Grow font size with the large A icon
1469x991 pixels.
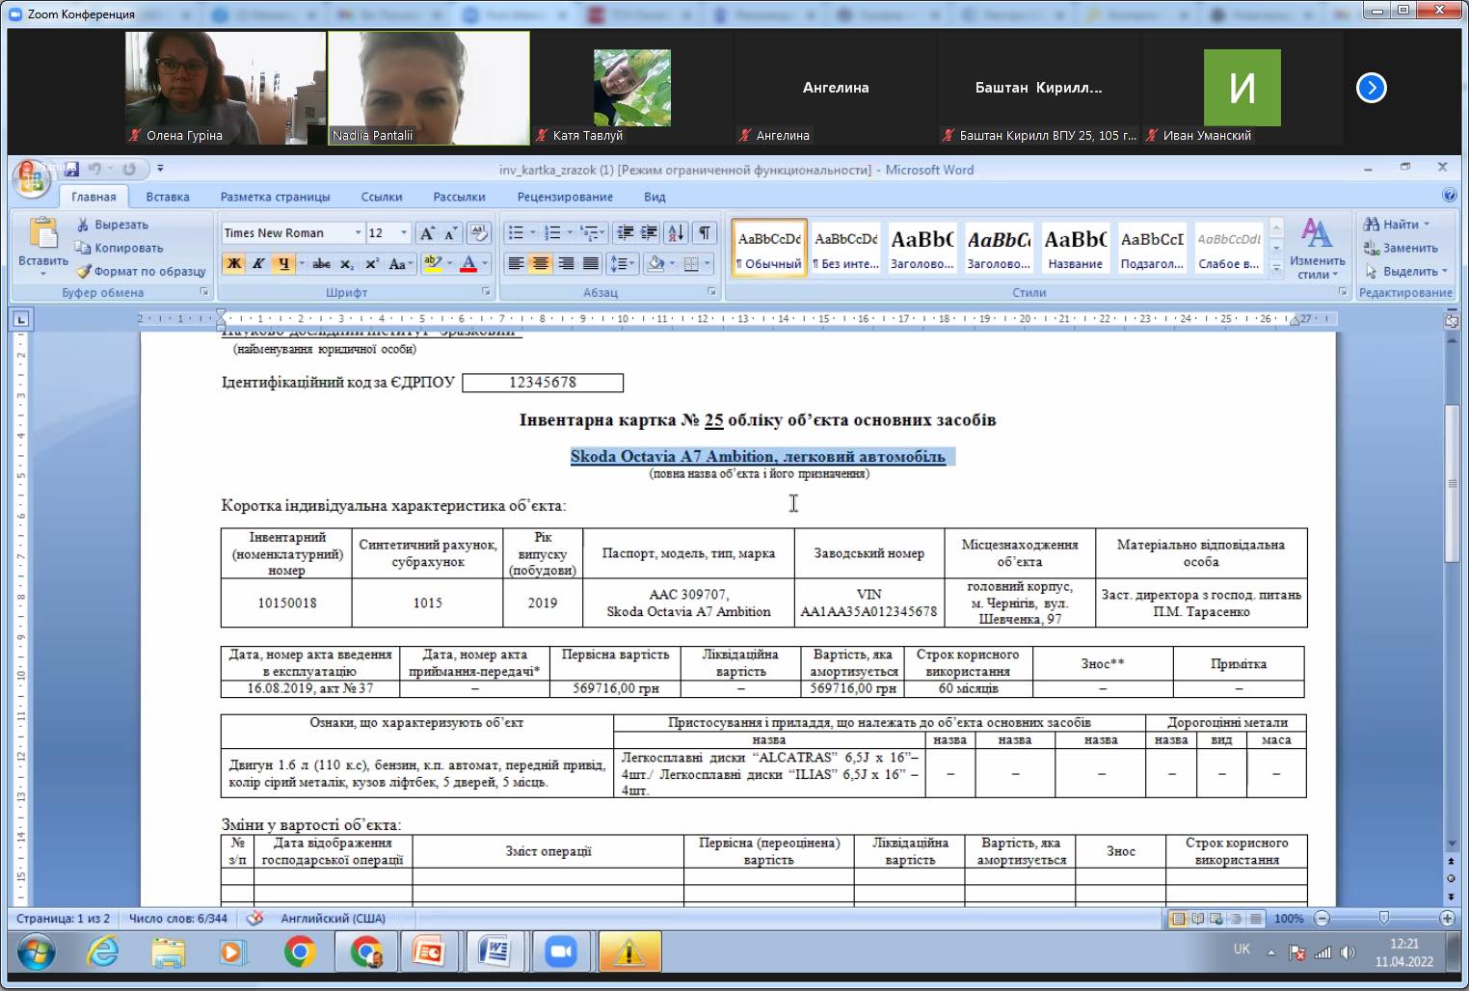[x=427, y=233]
